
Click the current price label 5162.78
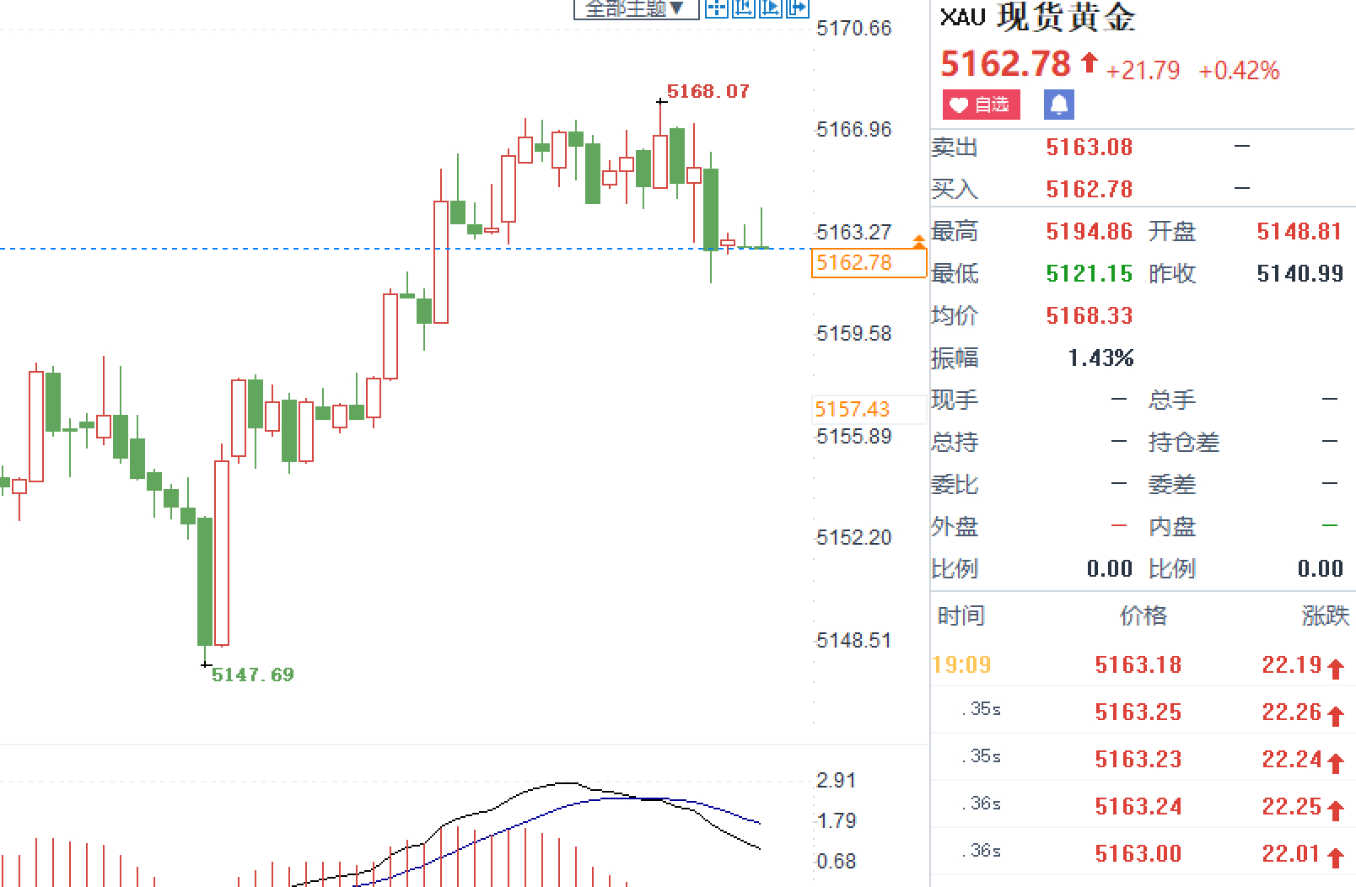point(868,262)
